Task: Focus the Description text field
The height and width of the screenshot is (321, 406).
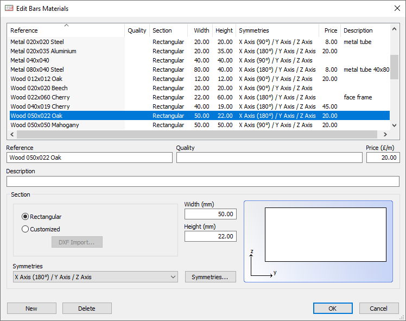Action: point(203,181)
